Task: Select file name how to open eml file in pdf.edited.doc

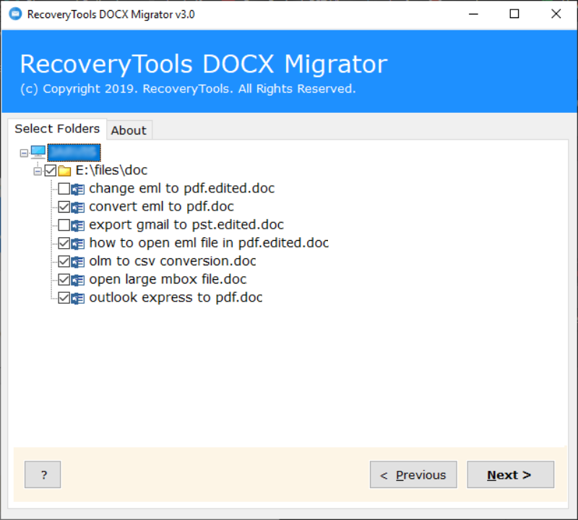Action: click(x=209, y=243)
